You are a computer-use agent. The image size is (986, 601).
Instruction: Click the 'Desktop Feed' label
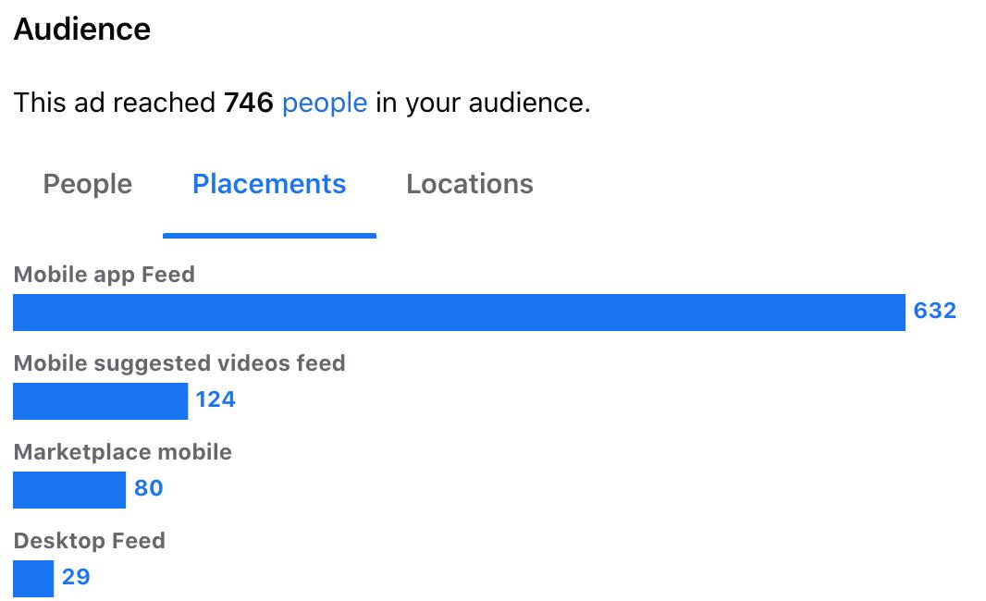tap(90, 541)
